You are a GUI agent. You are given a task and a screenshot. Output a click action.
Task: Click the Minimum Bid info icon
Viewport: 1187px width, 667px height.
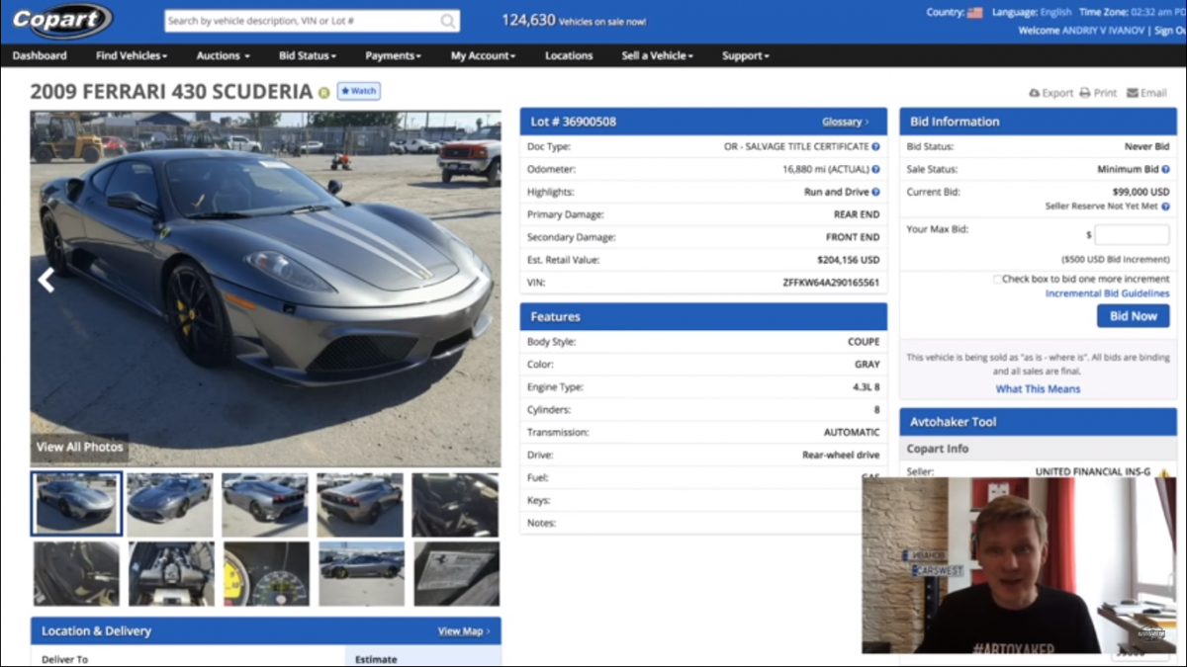(x=1166, y=170)
